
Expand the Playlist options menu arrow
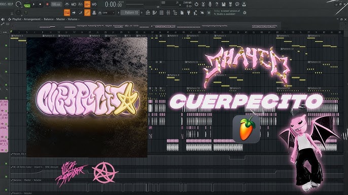click(x=9, y=19)
